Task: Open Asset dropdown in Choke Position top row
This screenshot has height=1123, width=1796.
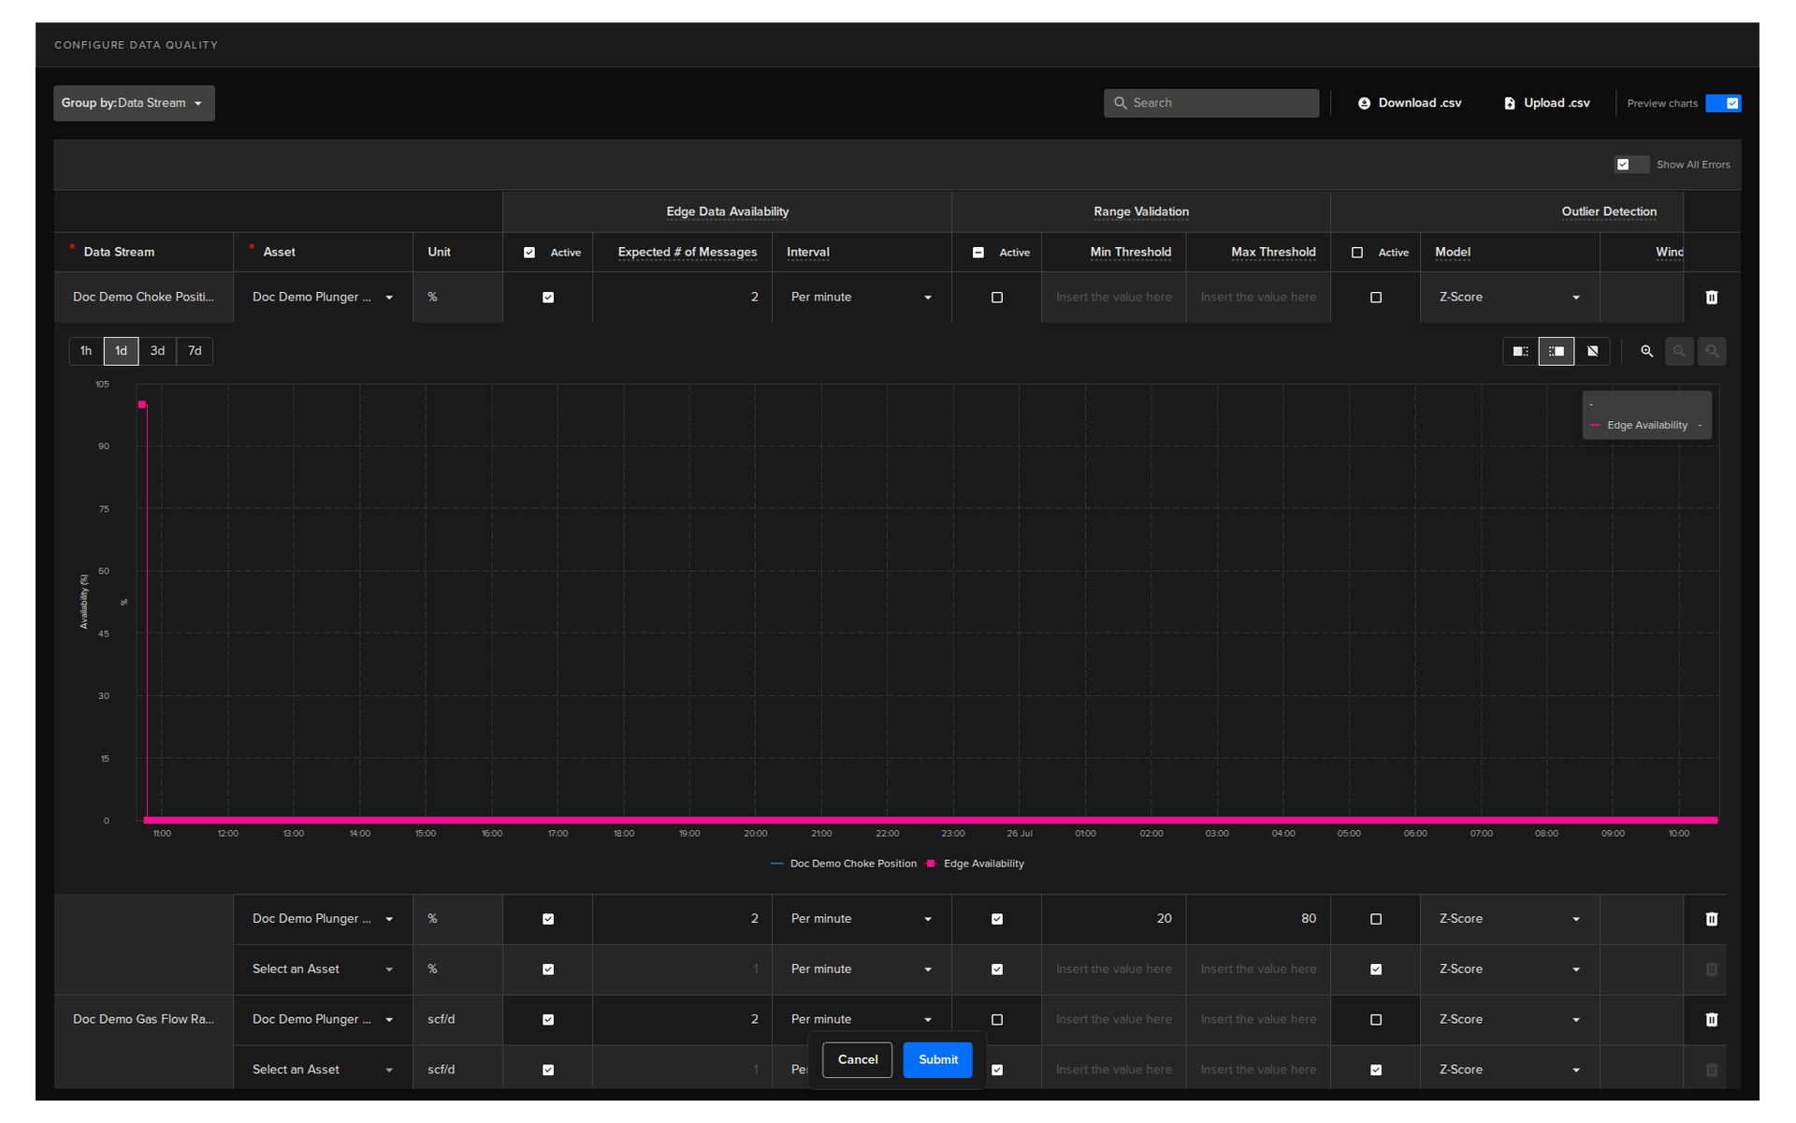Action: coord(323,297)
